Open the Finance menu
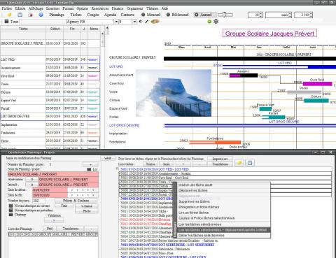 pos(118,8)
